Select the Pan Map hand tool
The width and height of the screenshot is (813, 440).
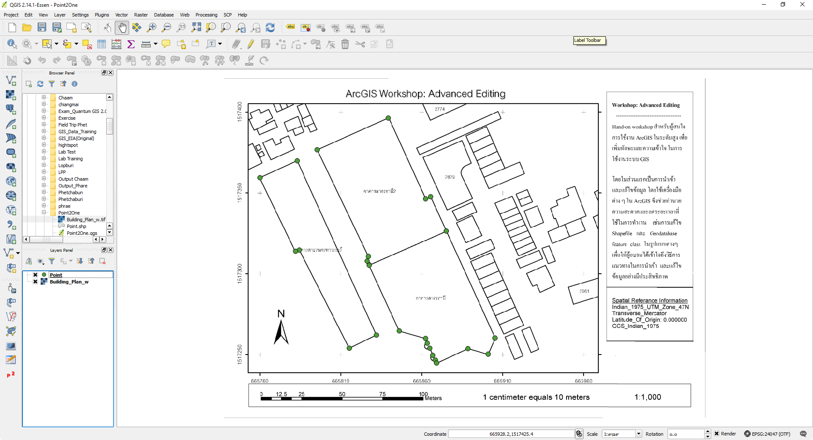pos(122,27)
